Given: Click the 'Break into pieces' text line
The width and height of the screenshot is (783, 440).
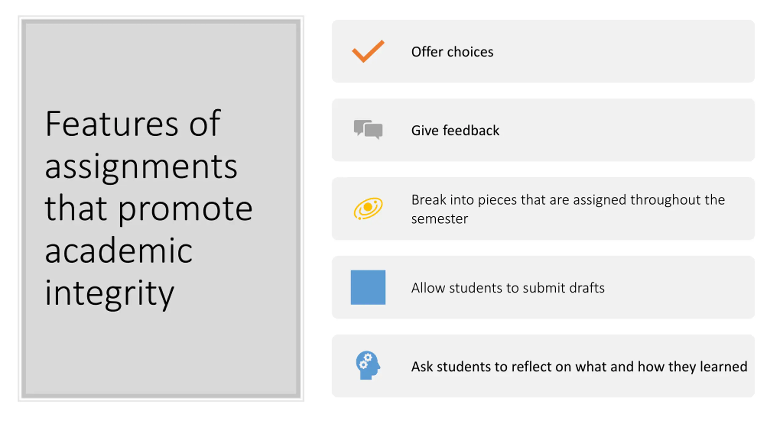Looking at the screenshot, I should 568,200.
